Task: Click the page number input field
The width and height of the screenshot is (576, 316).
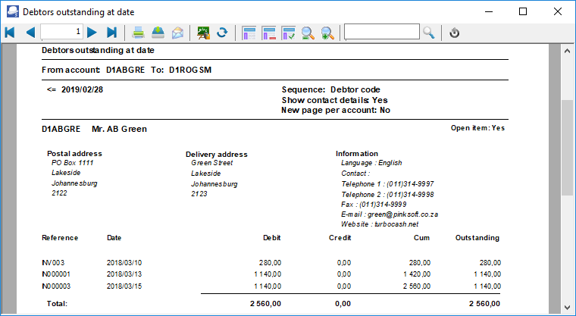Action: (61, 32)
